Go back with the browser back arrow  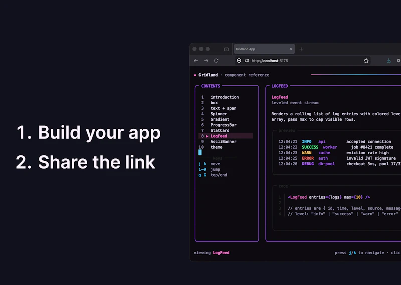point(196,61)
